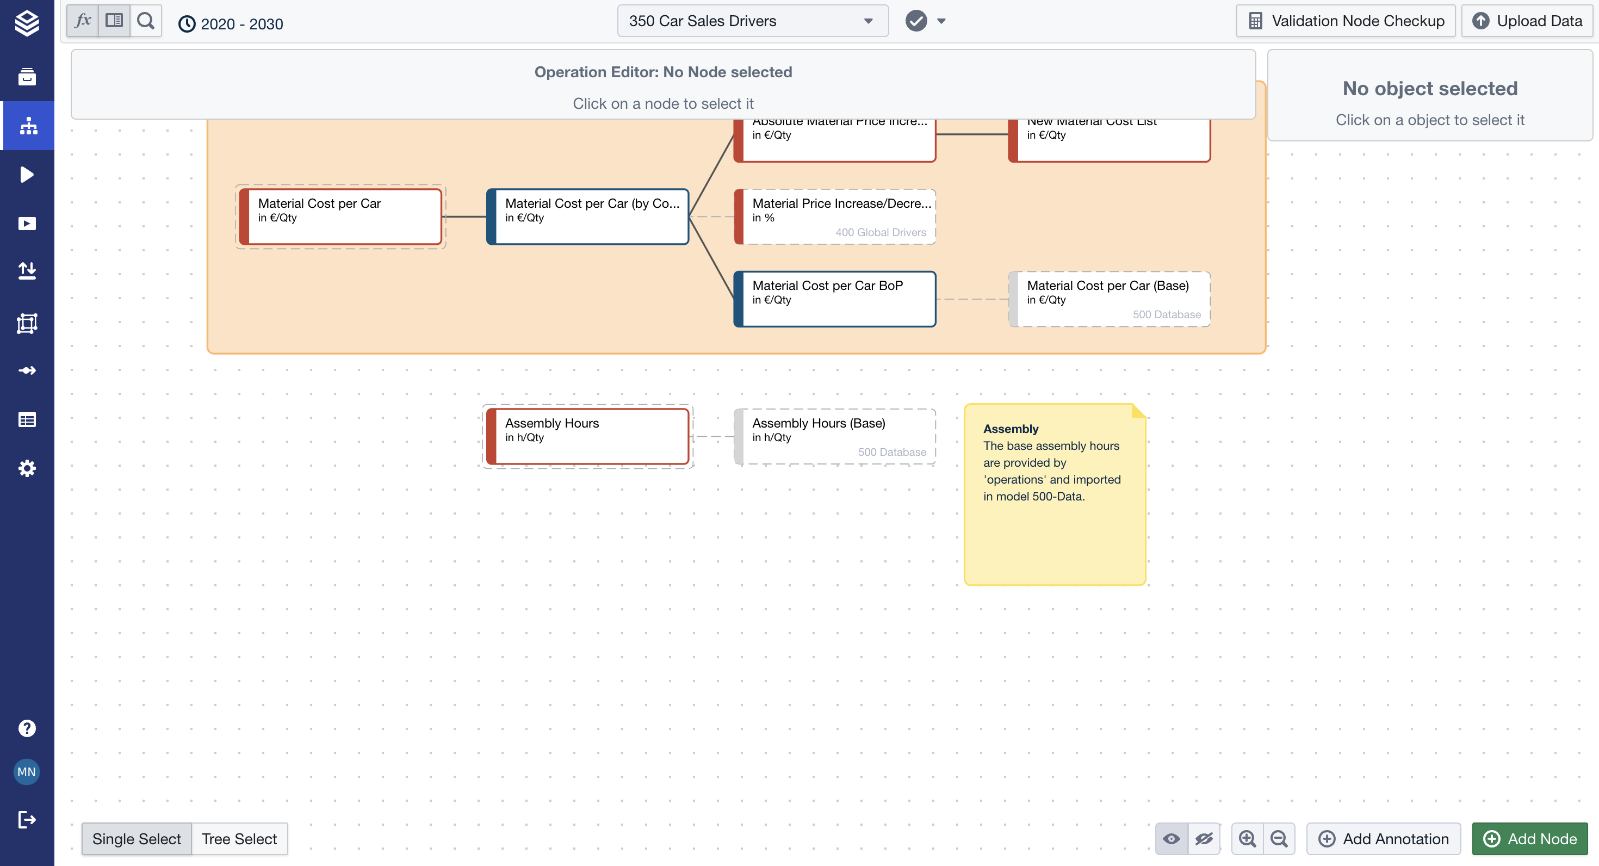Select the Assembly Hours node
The width and height of the screenshot is (1599, 866).
click(x=587, y=436)
